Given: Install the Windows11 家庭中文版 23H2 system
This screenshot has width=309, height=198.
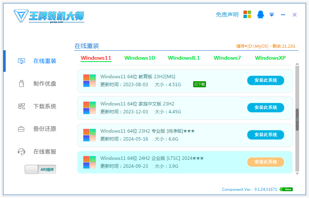Looking at the screenshot, I should pos(266,108).
